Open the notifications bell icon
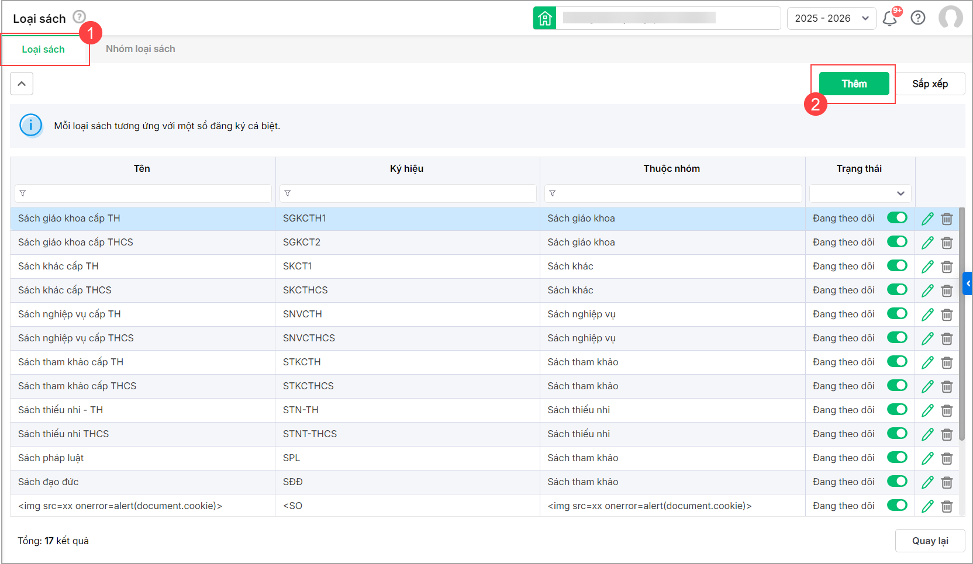This screenshot has height=564, width=973. 889,19
